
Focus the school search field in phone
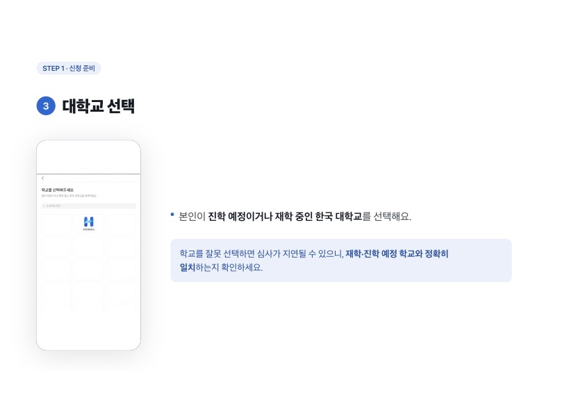[x=89, y=205]
